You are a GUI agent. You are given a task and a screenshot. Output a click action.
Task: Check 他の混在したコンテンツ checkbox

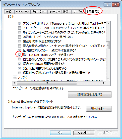click(x=19, y=59)
